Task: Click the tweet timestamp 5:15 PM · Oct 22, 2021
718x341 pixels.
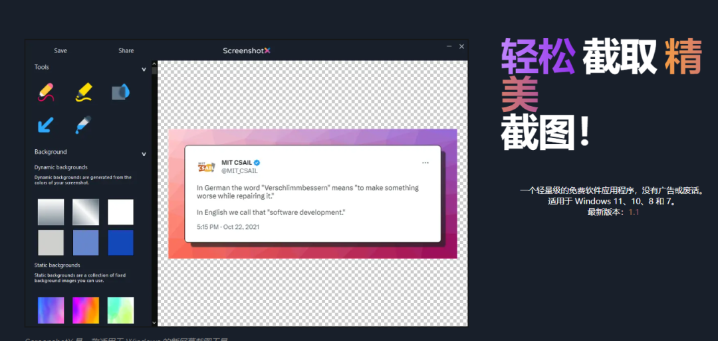Action: coord(228,227)
